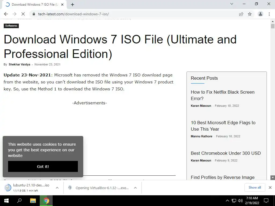
Task: Open the Chrome profile avatar icon
Action: click(260, 14)
